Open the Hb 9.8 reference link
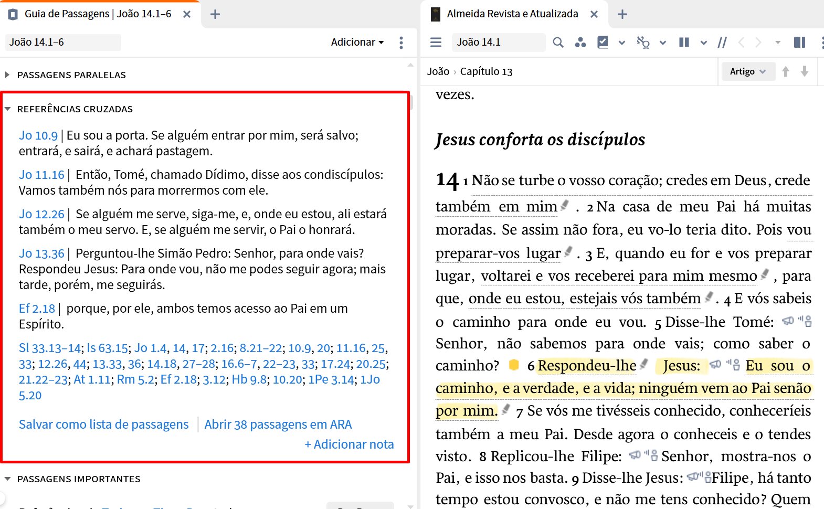 pos(249,379)
